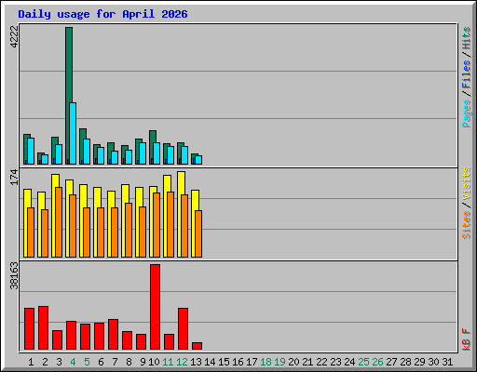Click day label 7 on the x-axis
477x372 pixels.
click(x=115, y=362)
